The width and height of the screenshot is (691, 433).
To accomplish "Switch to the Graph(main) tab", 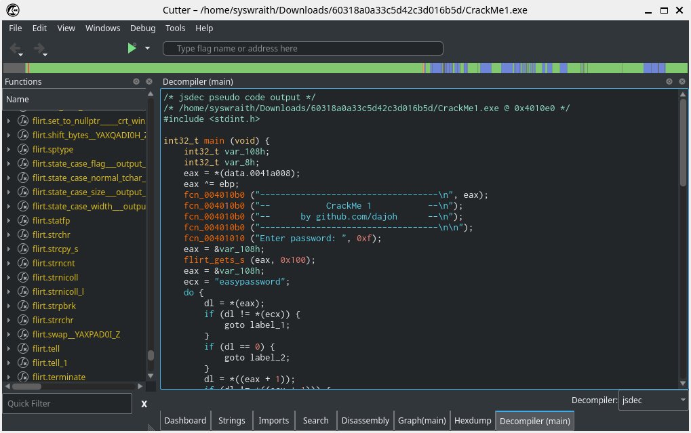I will coord(422,421).
